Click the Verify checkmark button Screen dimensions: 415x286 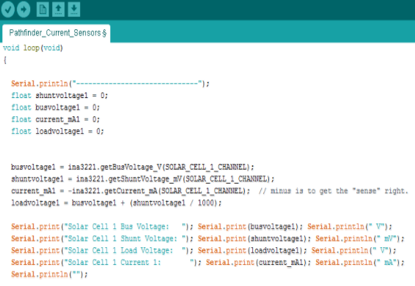coord(7,10)
